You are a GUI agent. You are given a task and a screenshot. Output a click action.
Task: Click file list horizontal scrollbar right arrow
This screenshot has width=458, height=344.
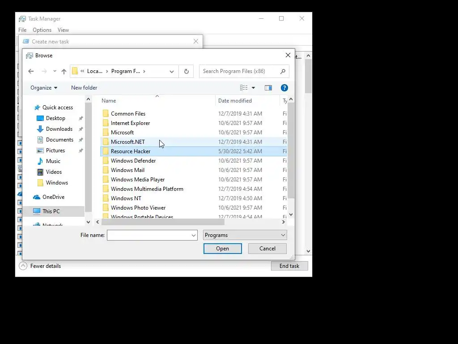(283, 222)
